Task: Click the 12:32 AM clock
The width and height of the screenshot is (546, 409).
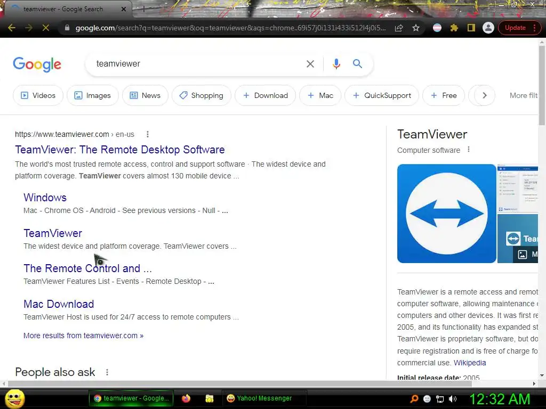Action: 500,399
